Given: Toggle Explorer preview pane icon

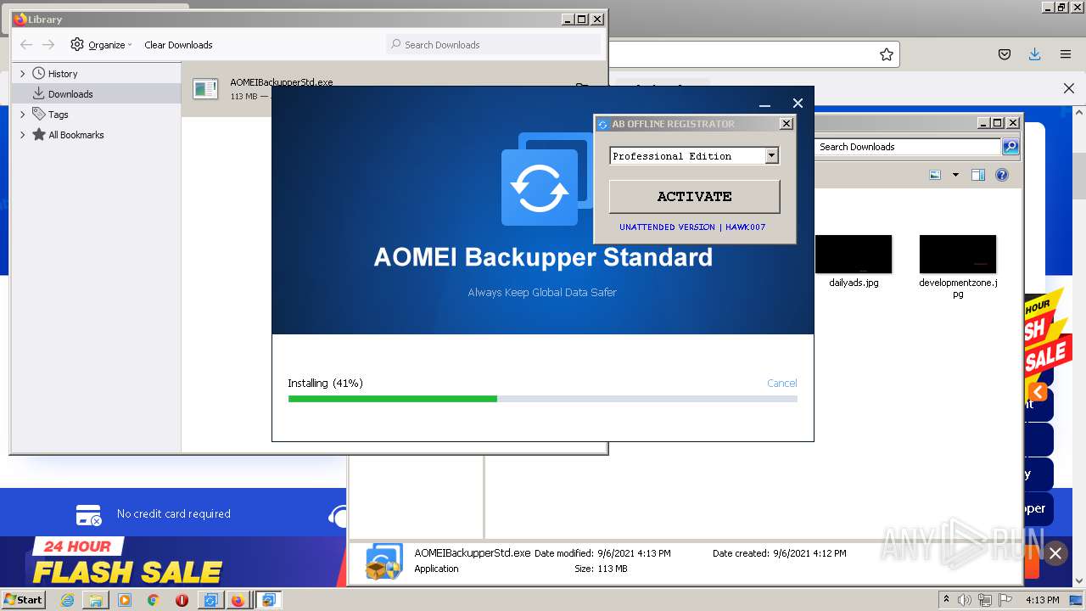Looking at the screenshot, I should pos(978,175).
